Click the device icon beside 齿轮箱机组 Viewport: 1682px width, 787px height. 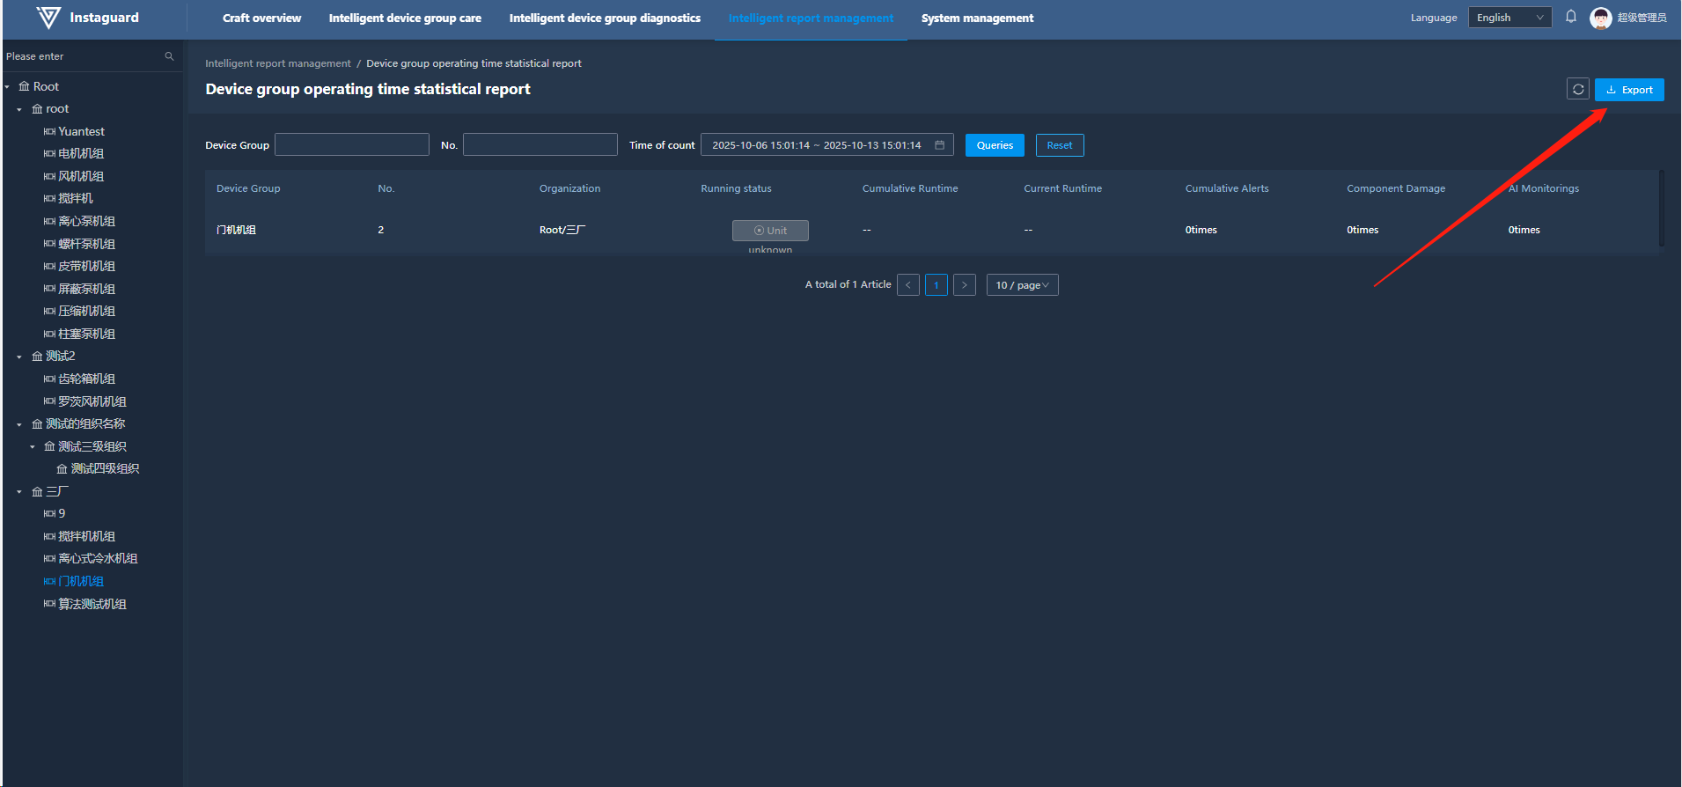(x=49, y=379)
